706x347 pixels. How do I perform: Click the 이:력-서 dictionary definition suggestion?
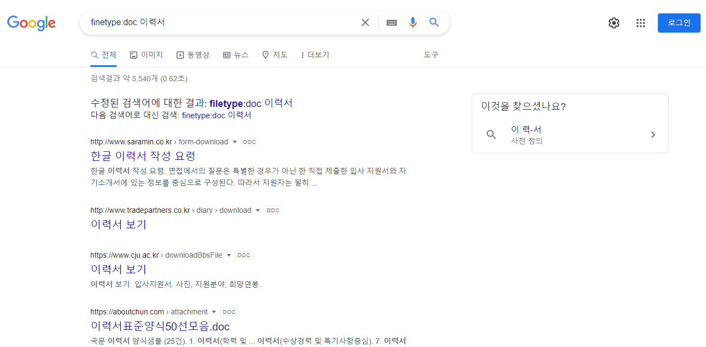tap(570, 135)
